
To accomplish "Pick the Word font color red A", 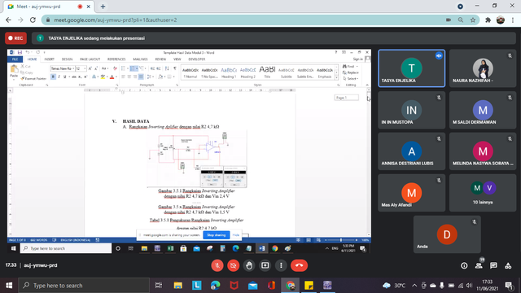I will 112,77.
